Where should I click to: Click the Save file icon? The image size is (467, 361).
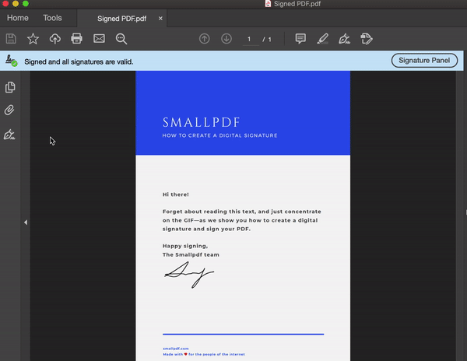(11, 39)
